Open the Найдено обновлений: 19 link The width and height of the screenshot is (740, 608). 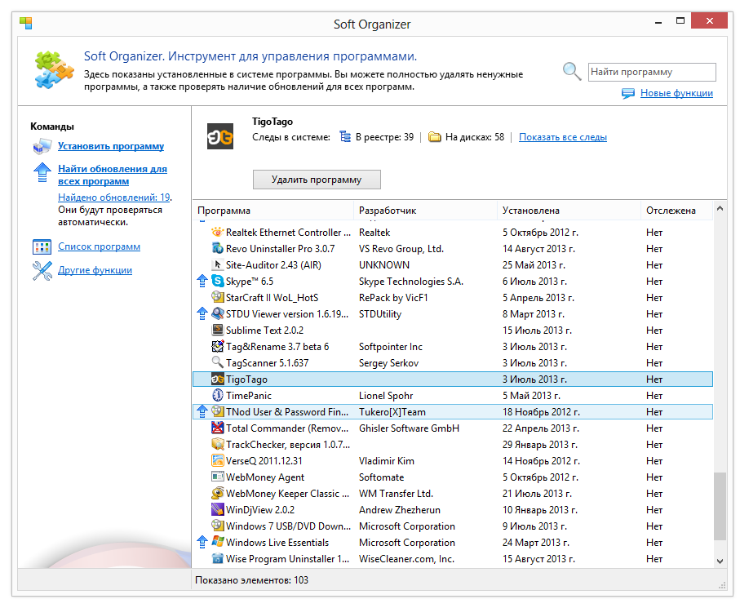(x=114, y=197)
